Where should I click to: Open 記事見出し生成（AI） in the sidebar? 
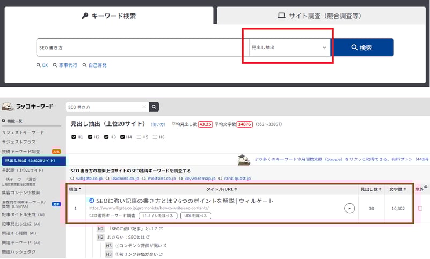click(21, 224)
